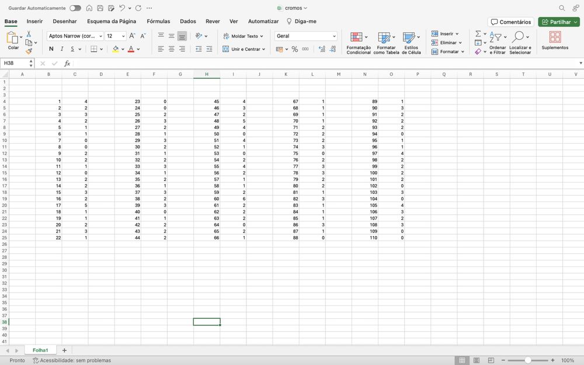This screenshot has height=365, width=584.
Task: Switch to Esquema da Página tab
Action: [x=112, y=21]
